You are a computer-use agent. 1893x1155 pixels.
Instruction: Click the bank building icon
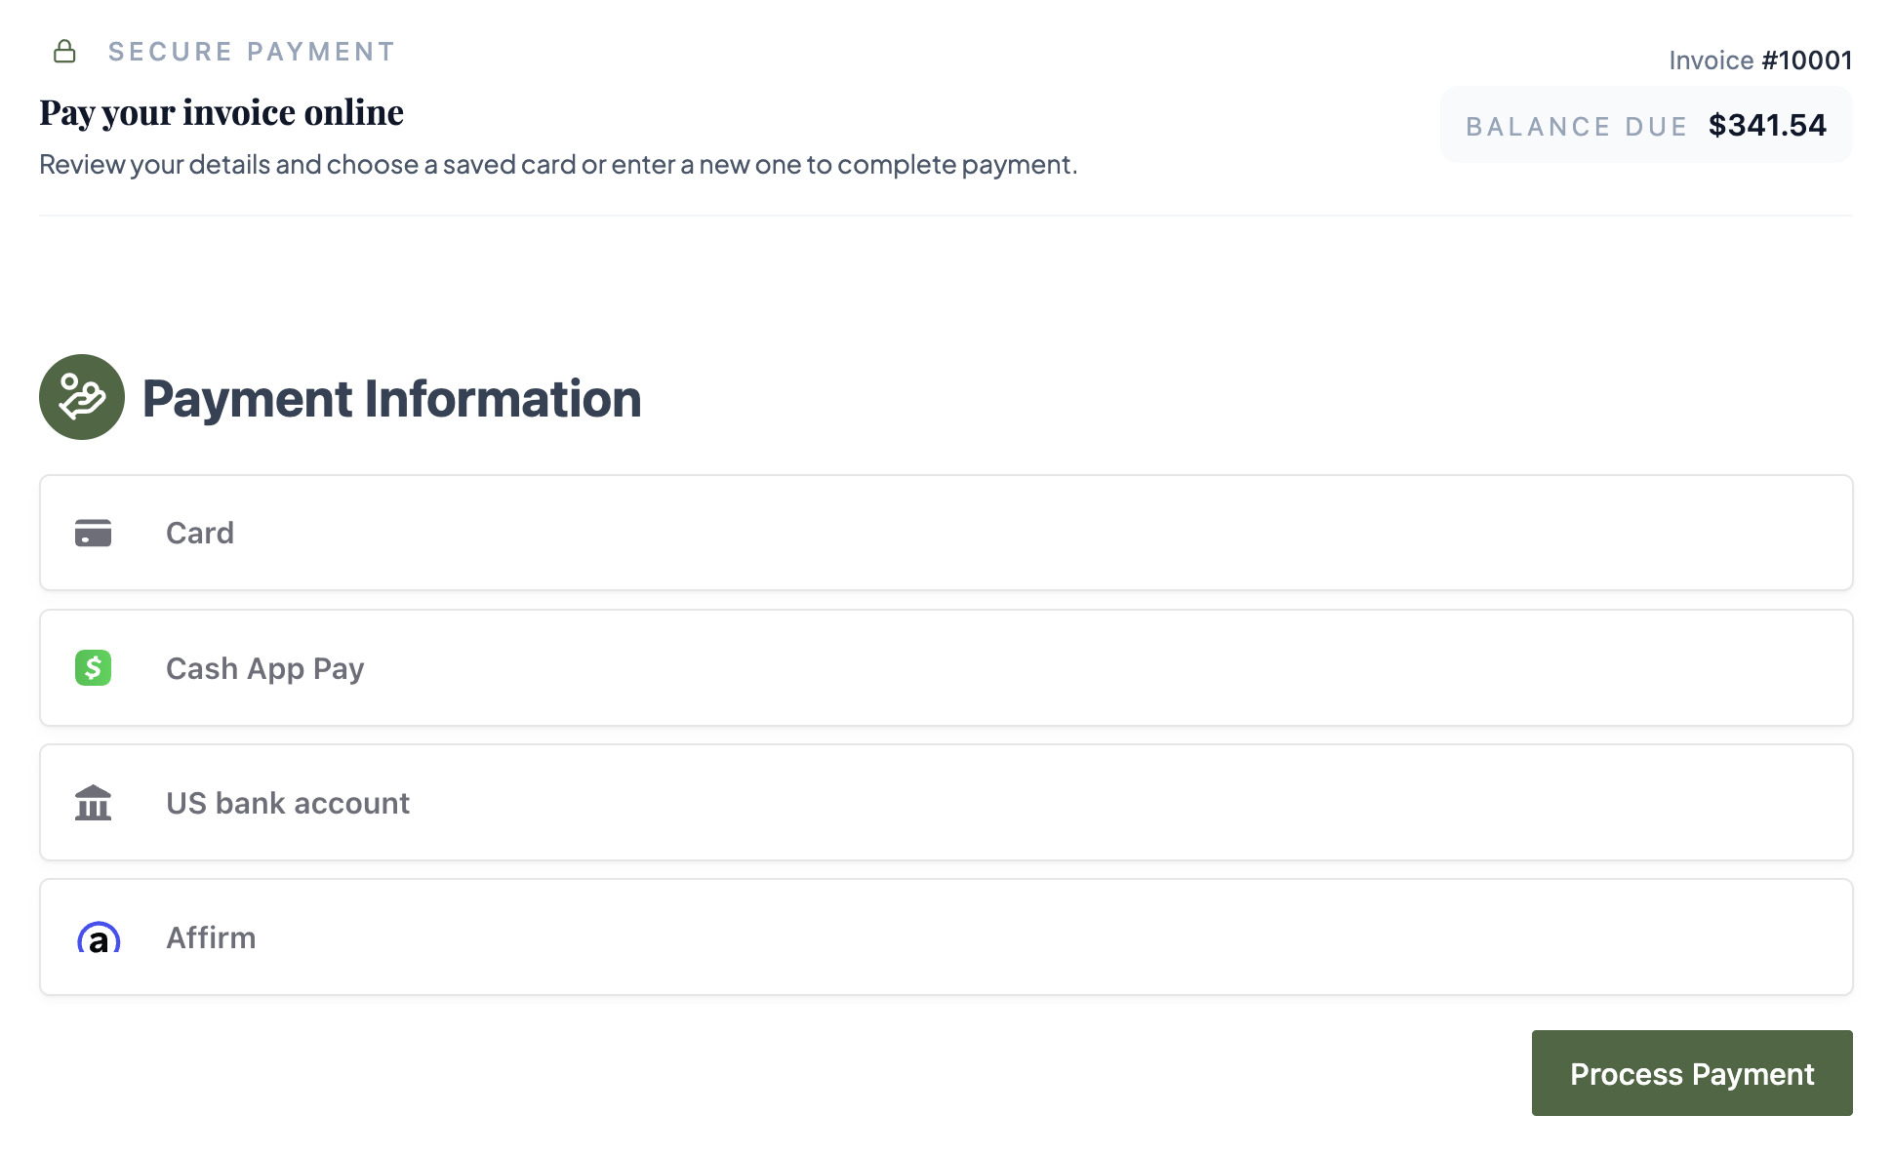coord(93,802)
